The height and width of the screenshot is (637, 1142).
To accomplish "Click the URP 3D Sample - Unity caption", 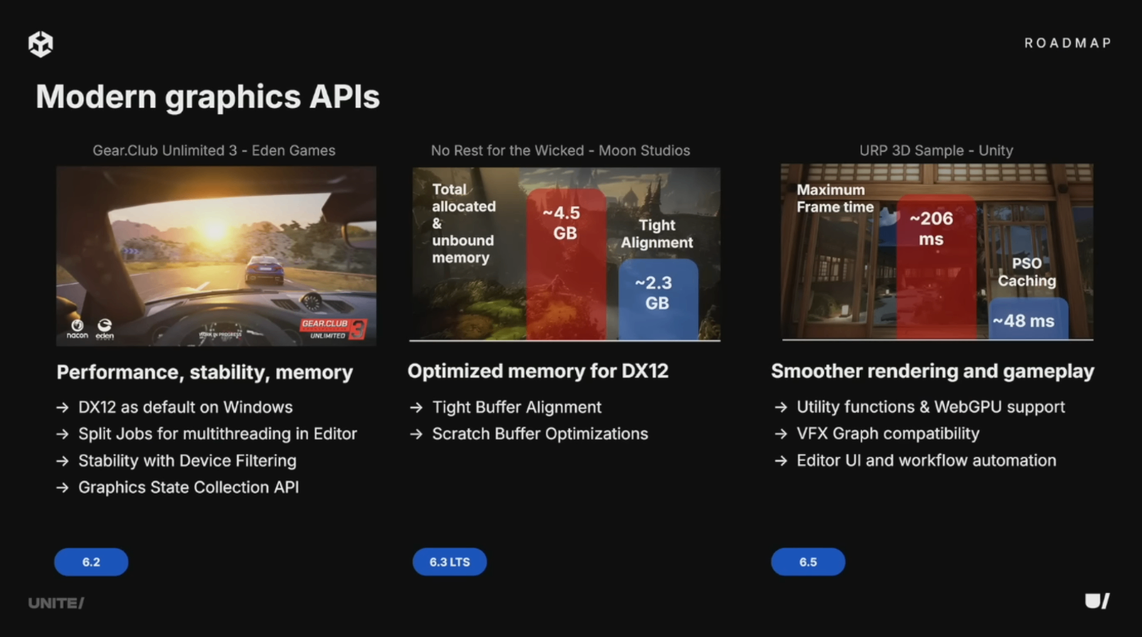I will pos(936,150).
